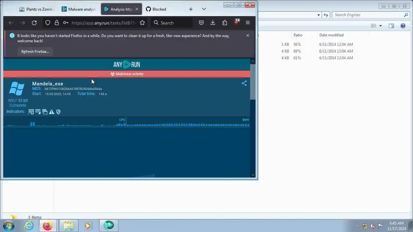Click the Firefox taskbar icon
Screen dimensions: 413x232
[48, 226]
